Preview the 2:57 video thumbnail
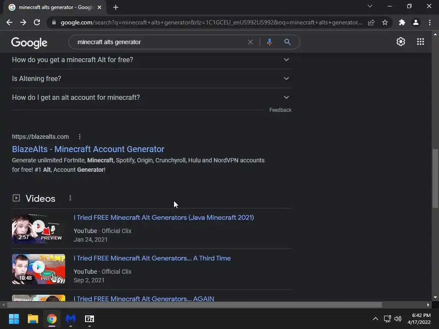This screenshot has height=329, width=439. point(39,228)
